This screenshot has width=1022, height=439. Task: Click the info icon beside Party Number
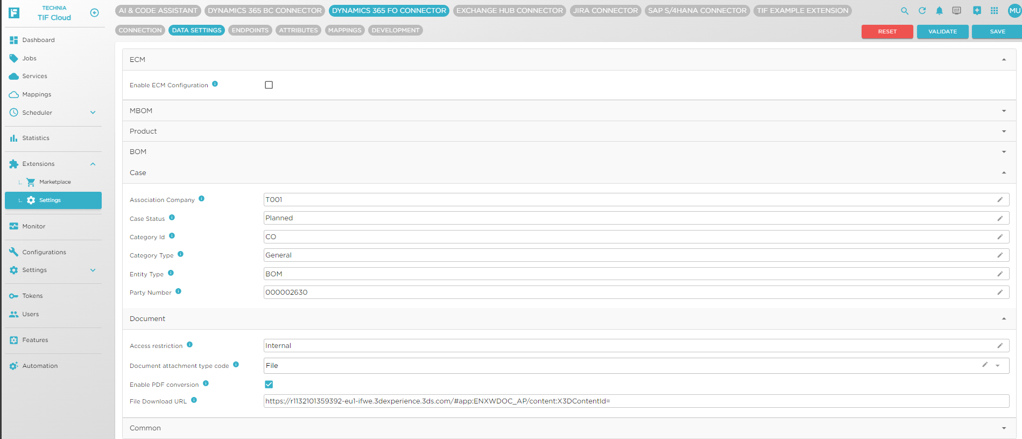pos(178,291)
